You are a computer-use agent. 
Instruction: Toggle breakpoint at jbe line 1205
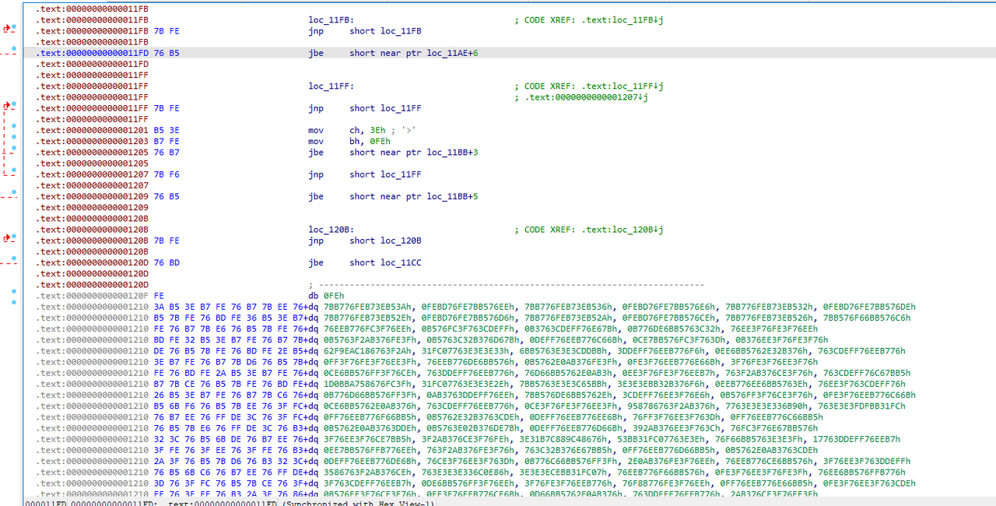(15, 149)
